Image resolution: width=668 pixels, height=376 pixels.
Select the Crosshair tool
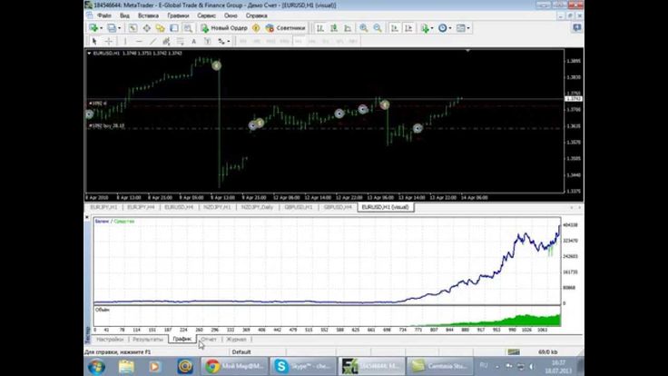[x=109, y=42]
